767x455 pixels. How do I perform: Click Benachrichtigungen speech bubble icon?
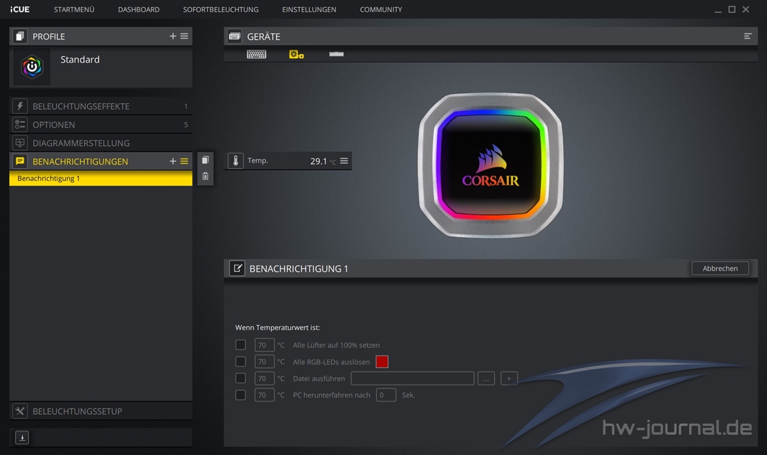coord(20,161)
